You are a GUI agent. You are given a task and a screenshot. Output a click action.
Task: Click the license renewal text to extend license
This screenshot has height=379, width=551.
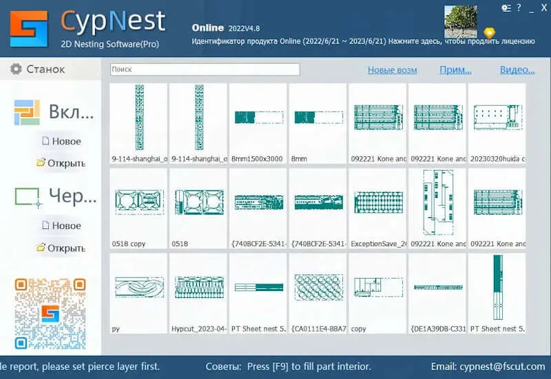[x=461, y=41]
